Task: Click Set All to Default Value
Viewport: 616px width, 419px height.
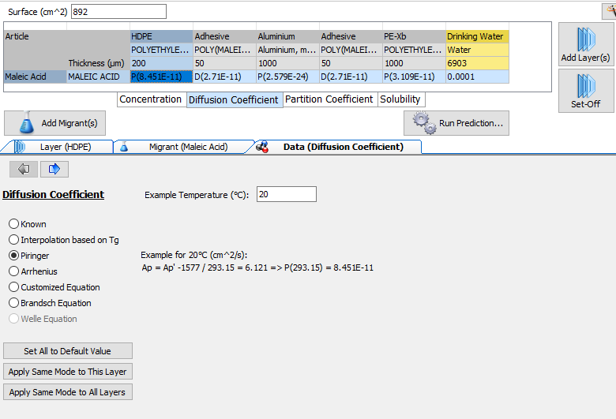Action: point(67,351)
